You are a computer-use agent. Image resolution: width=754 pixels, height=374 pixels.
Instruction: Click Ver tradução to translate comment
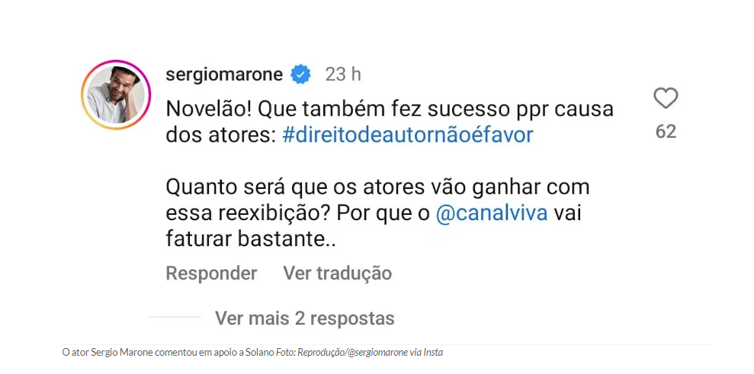[338, 273]
